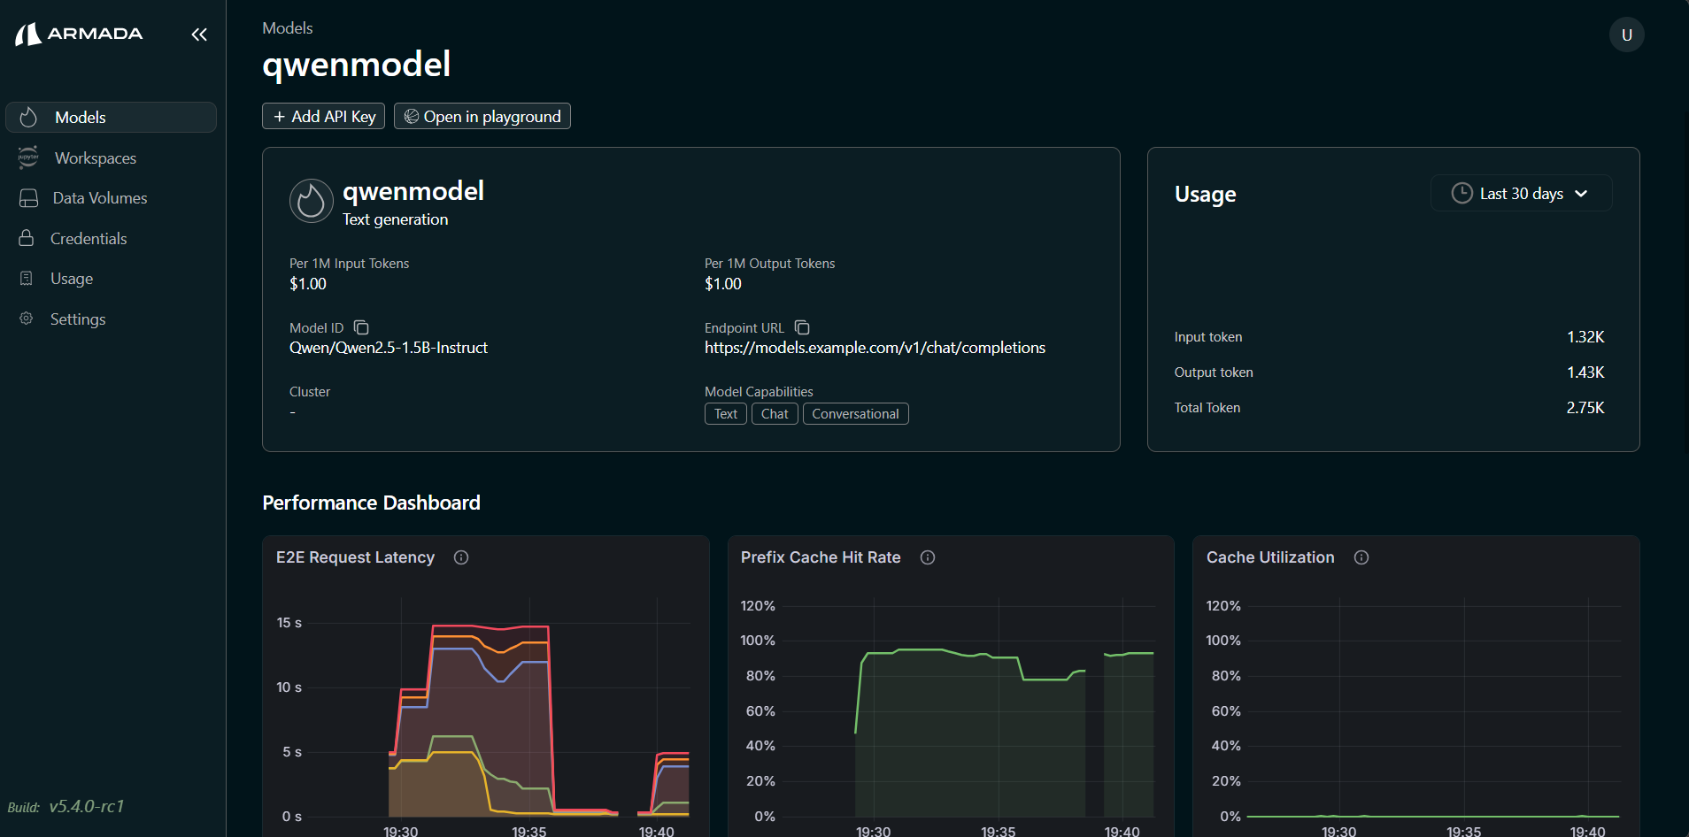Click the Credentials lock icon
This screenshot has width=1689, height=837.
pos(27,238)
